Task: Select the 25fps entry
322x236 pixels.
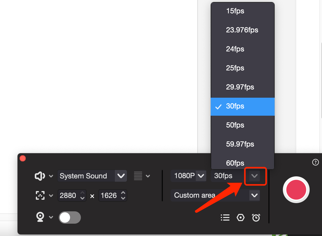Action: 242,68
